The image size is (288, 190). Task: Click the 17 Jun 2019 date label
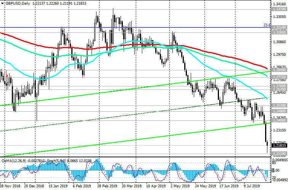point(229,186)
